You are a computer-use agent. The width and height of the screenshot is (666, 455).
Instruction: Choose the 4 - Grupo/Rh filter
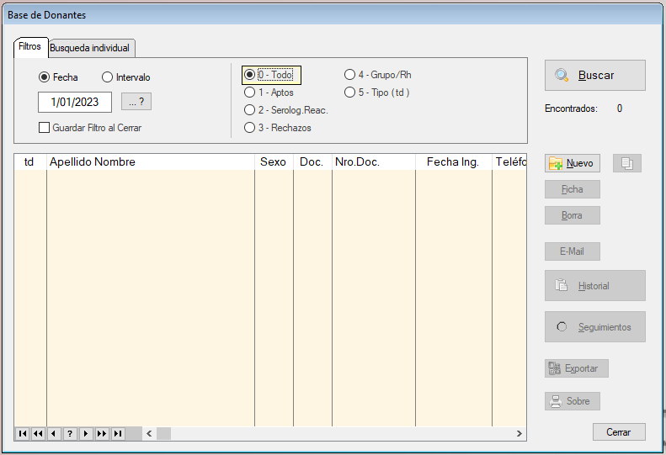[x=349, y=75]
